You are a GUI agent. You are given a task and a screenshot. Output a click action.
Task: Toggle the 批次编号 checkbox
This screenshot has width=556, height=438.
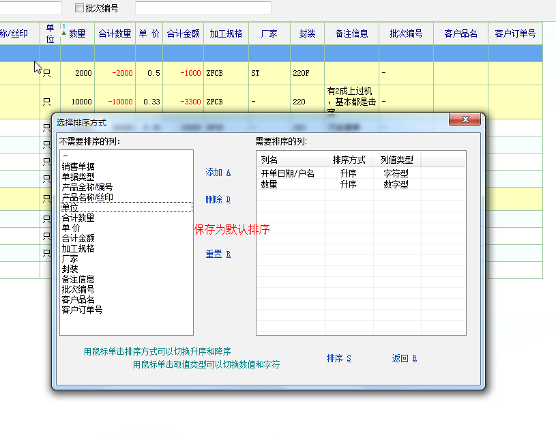(x=79, y=8)
